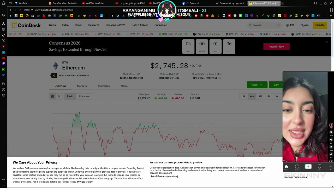Screen dimensions: 334x188
Task: Click the Ethereum diamond logo
Action: pos(56,66)
